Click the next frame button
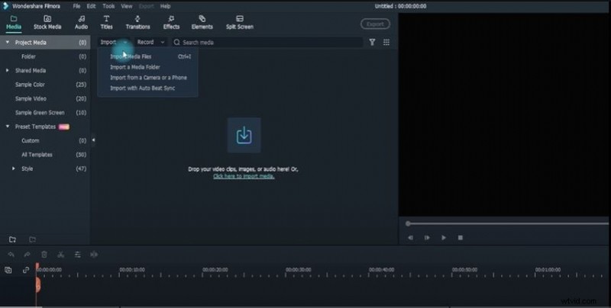 point(427,238)
